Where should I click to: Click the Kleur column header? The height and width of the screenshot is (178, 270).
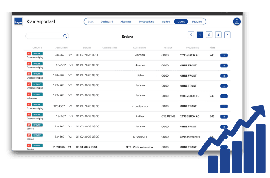click(x=213, y=47)
